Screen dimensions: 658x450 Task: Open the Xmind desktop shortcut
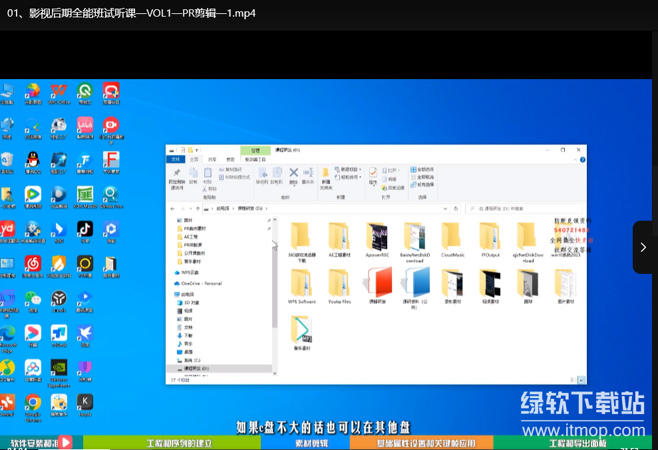pos(7,405)
